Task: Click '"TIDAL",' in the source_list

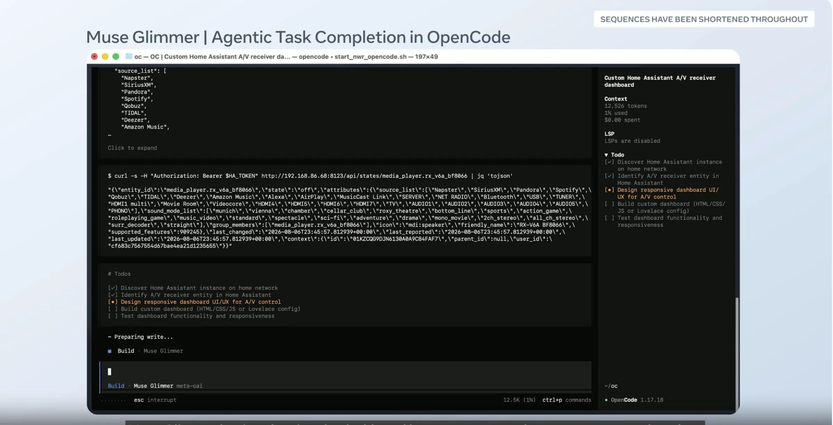Action: (x=134, y=113)
